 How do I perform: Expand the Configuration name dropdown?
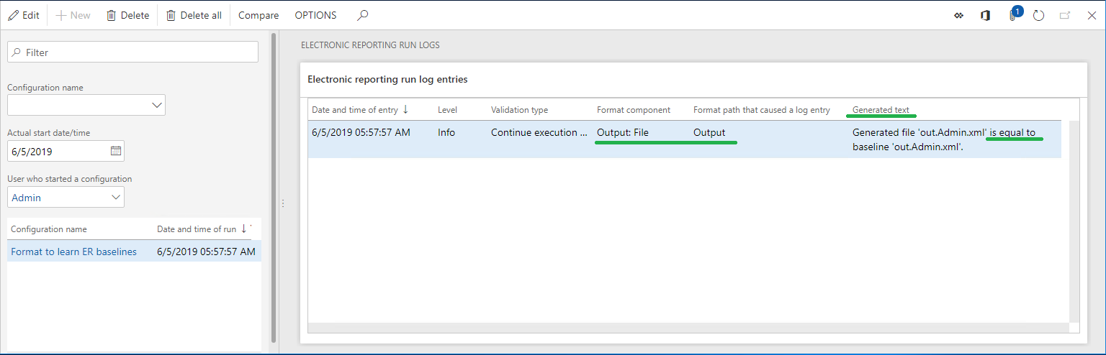(158, 105)
